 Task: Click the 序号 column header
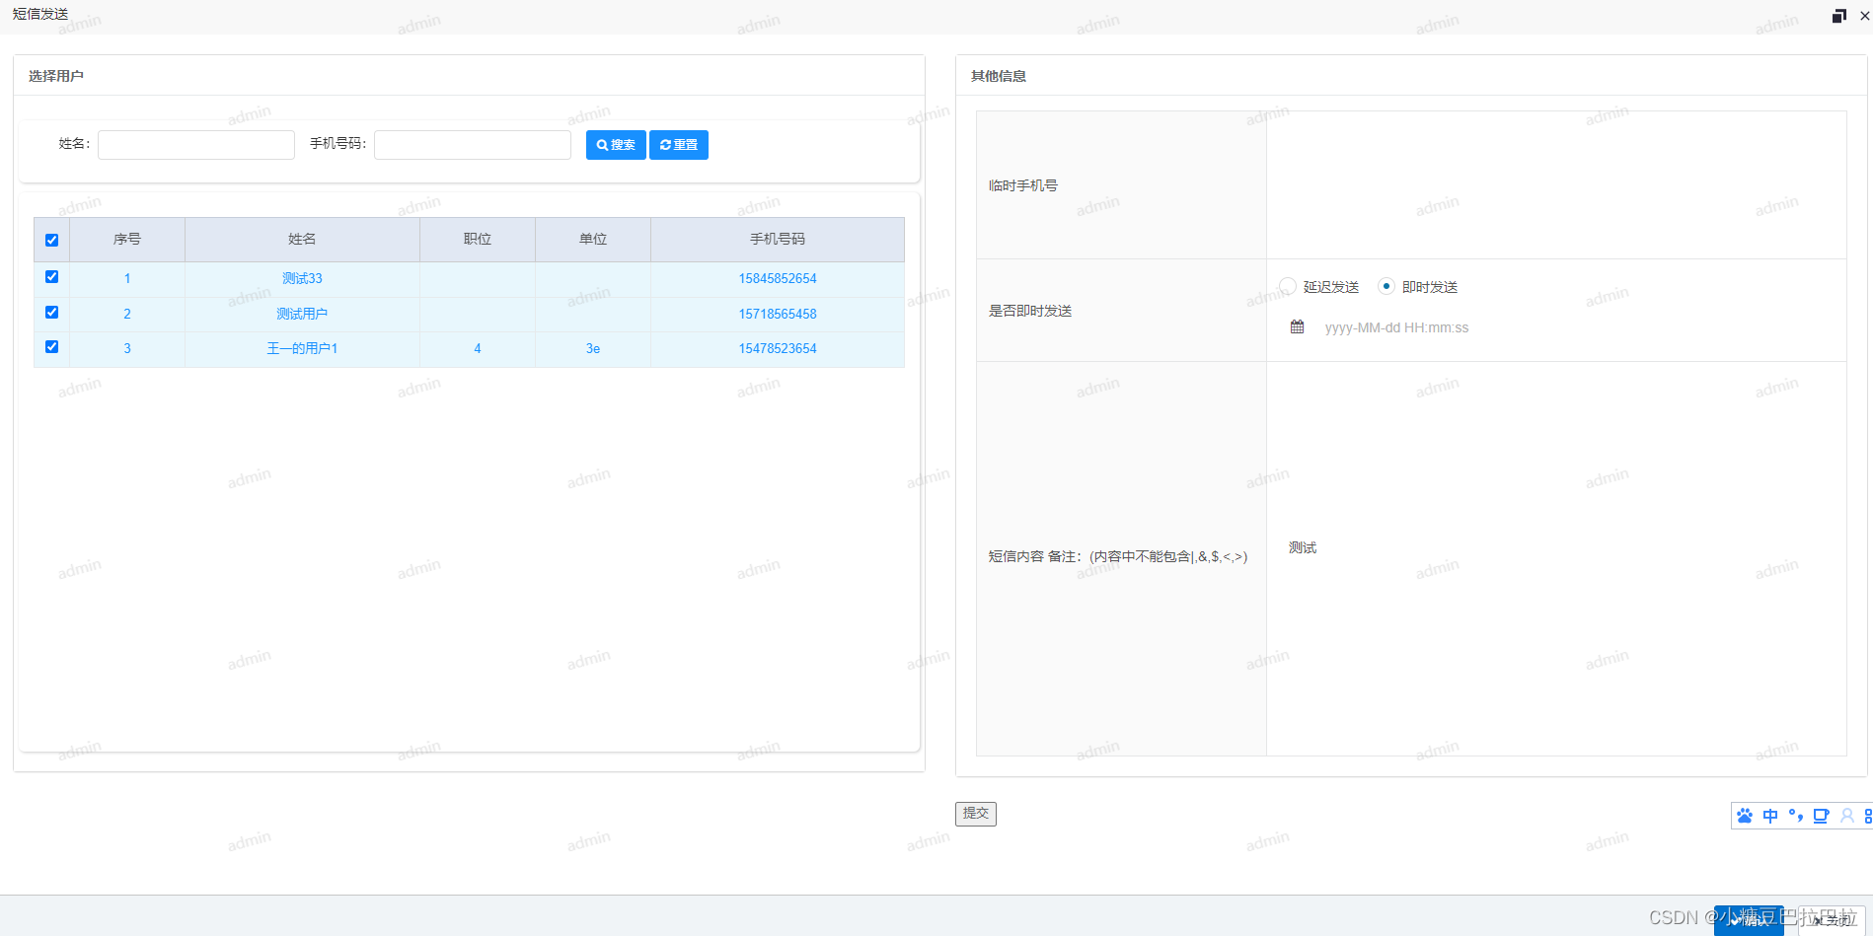click(127, 240)
